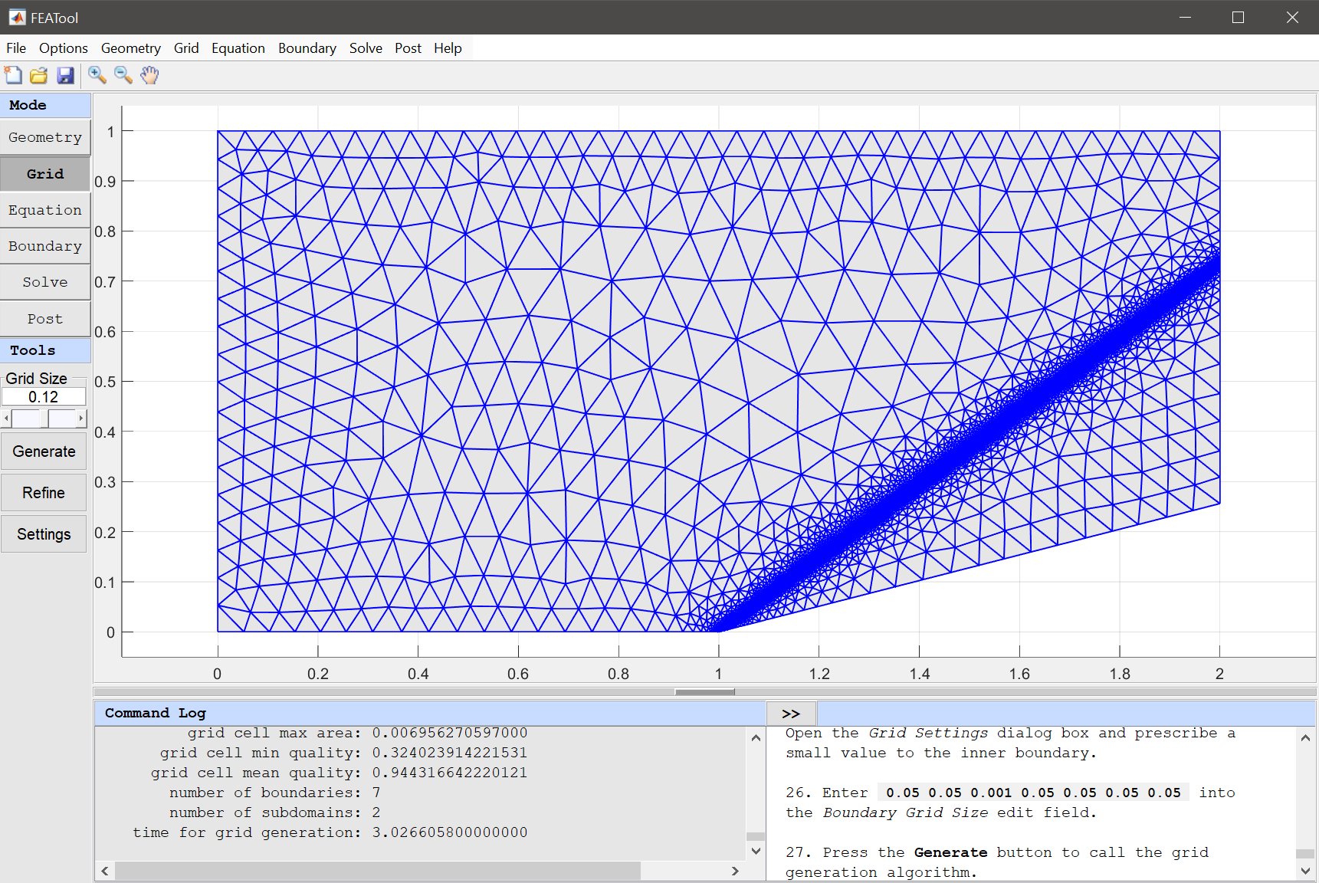Open the Solve menu

click(x=366, y=48)
